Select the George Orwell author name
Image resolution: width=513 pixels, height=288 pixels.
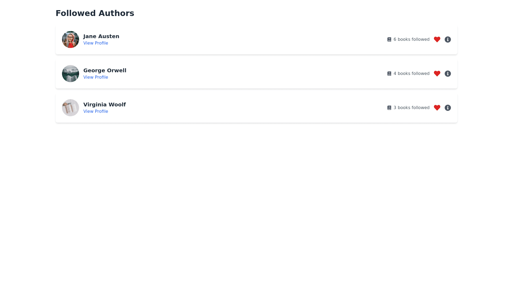pos(105,70)
